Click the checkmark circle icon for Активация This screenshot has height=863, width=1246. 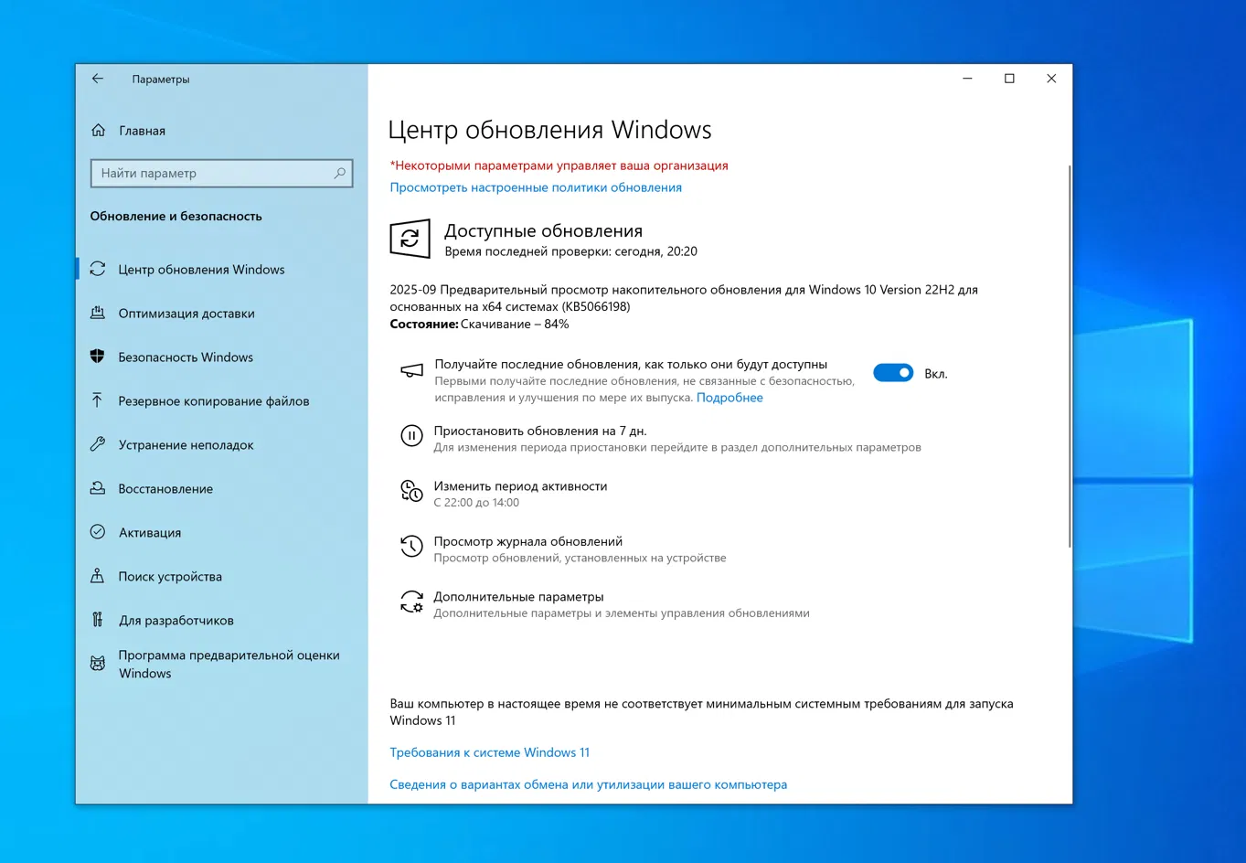coord(98,532)
